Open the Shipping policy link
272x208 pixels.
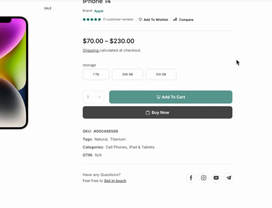tap(90, 50)
